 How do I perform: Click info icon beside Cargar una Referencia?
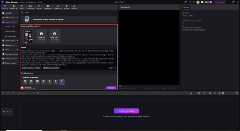[x=40, y=26]
